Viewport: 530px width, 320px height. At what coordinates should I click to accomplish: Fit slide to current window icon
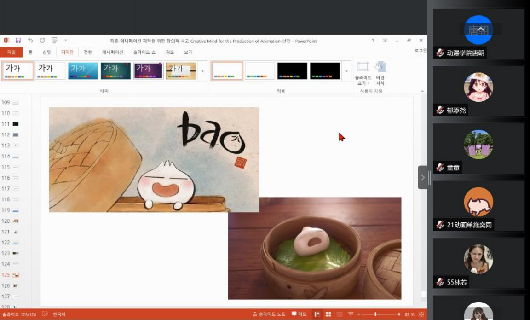click(420, 314)
